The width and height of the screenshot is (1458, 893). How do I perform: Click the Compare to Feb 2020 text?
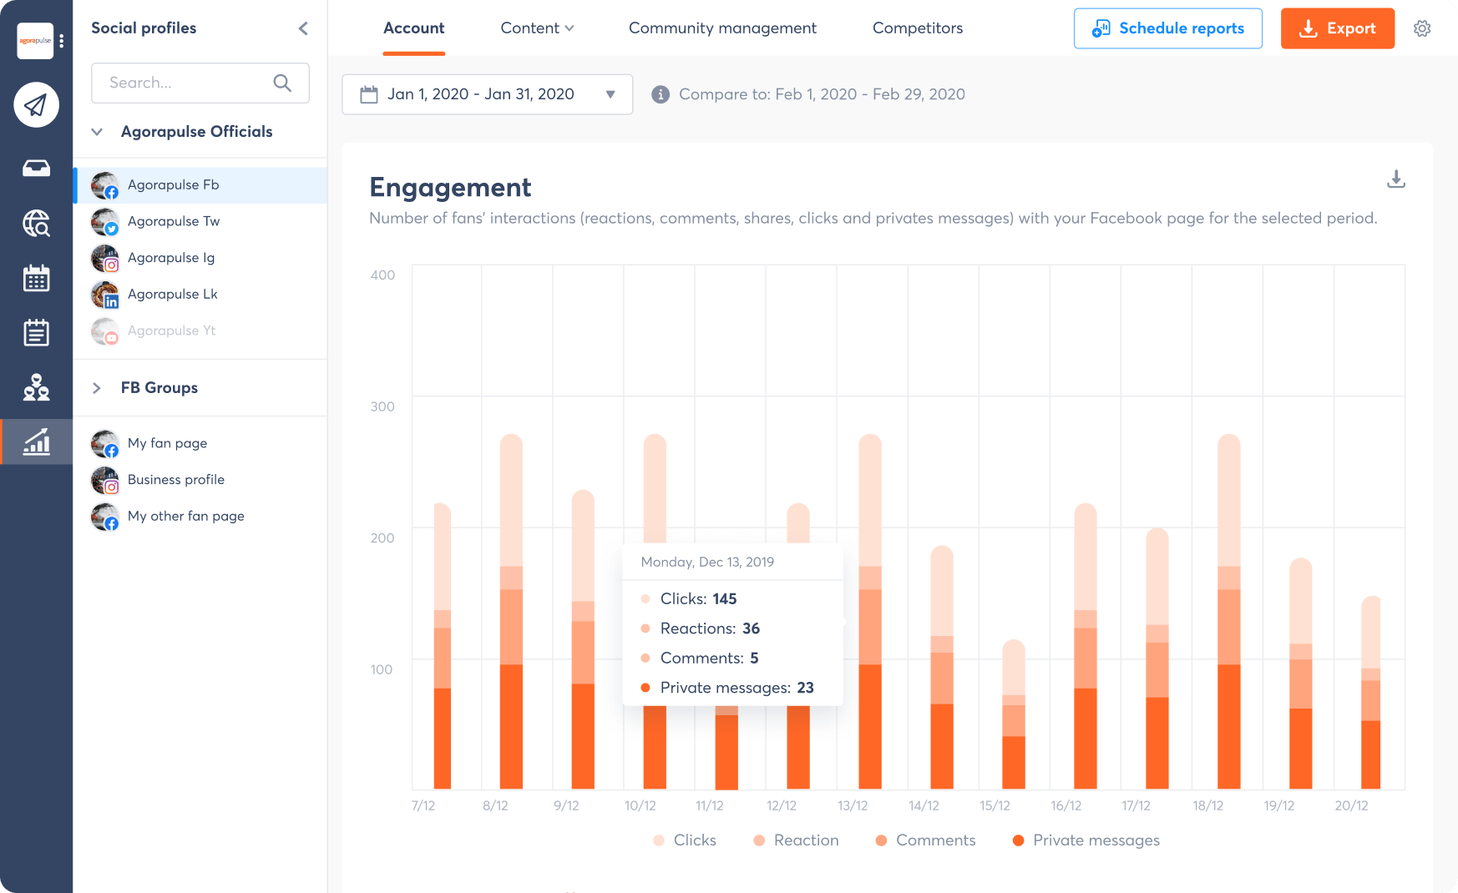822,94
